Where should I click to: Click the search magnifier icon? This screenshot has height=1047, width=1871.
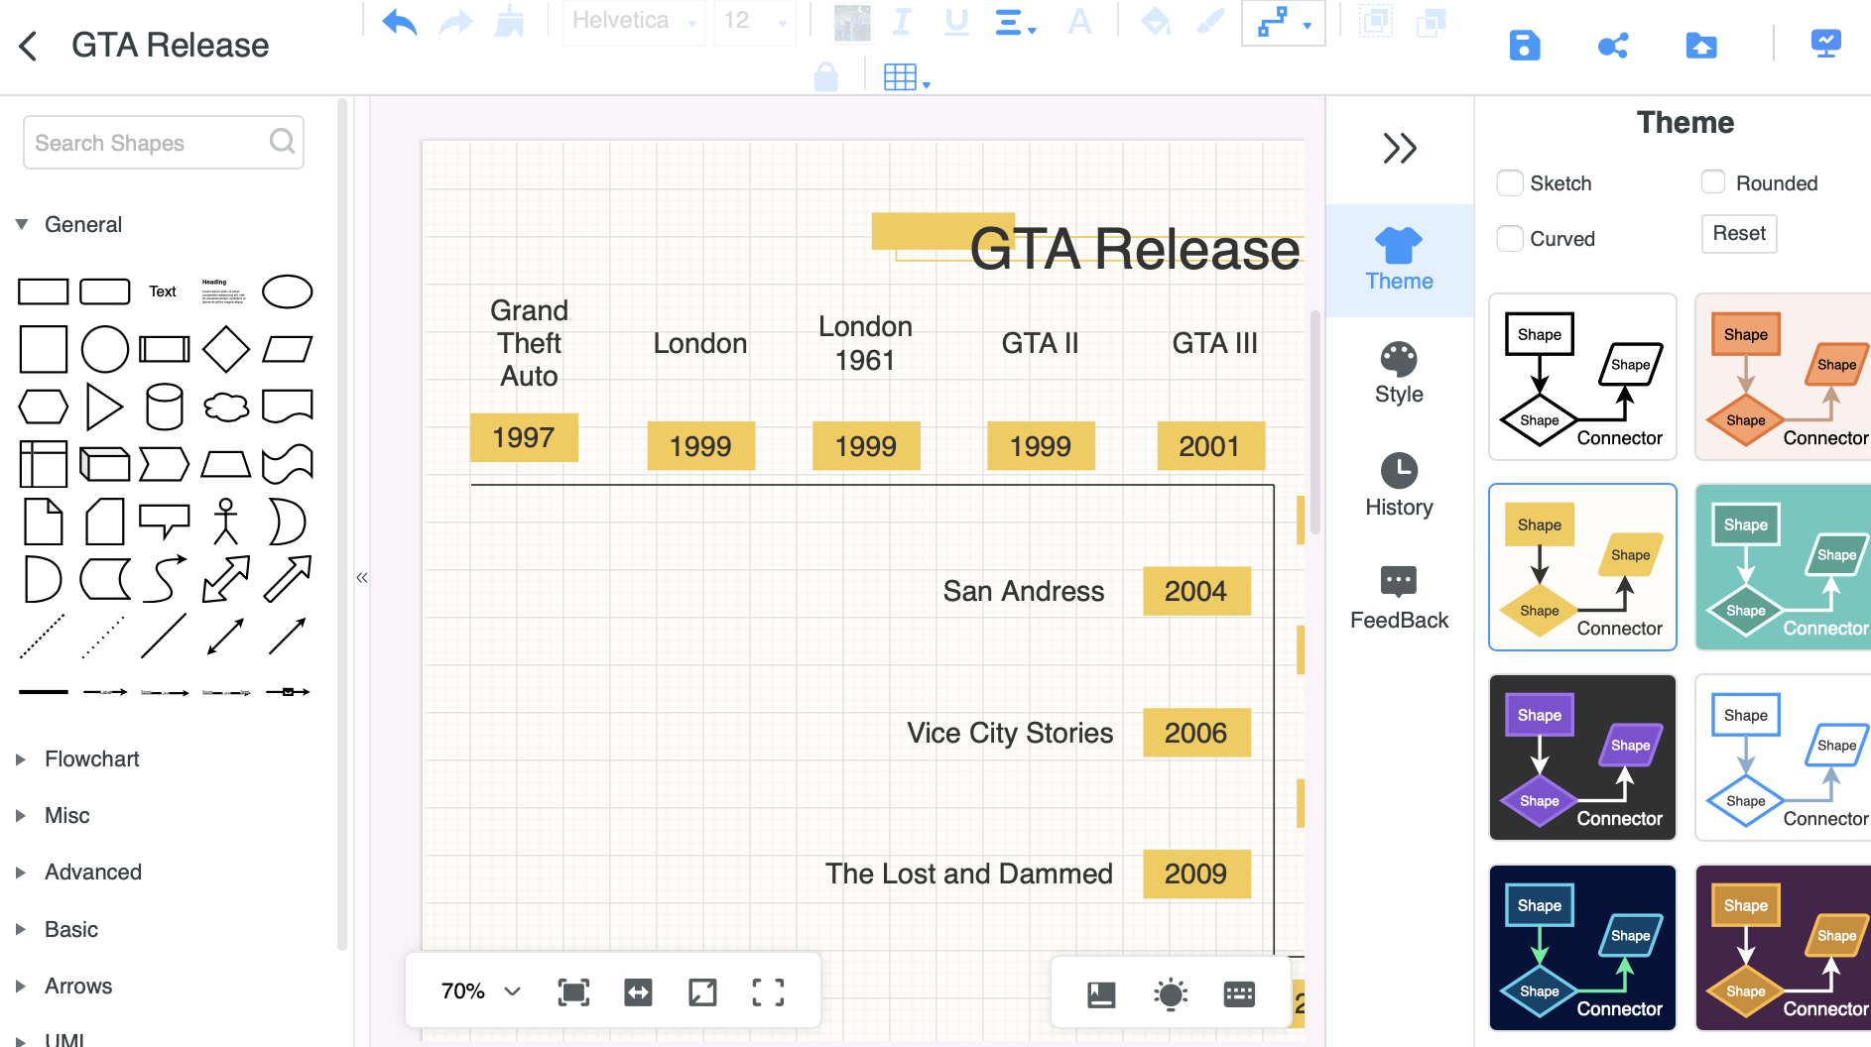(x=283, y=142)
